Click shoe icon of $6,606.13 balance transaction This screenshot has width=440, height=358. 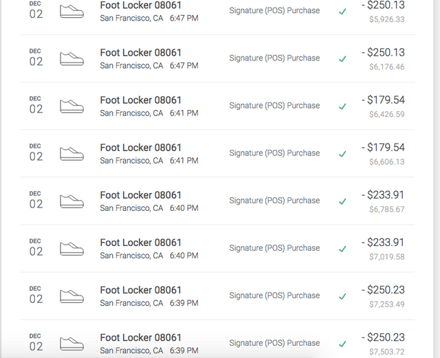click(71, 154)
